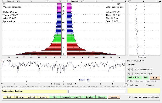Click the C2 Theta= 23,5 uV value

[113, 15]
